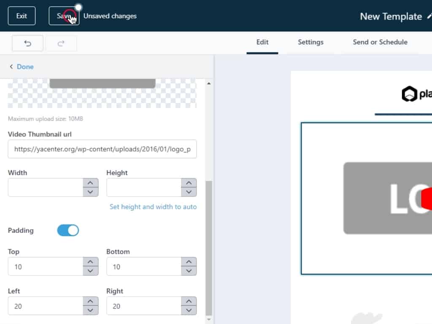
Task: Decrease Bottom padding with down arrow
Action: coord(189,271)
